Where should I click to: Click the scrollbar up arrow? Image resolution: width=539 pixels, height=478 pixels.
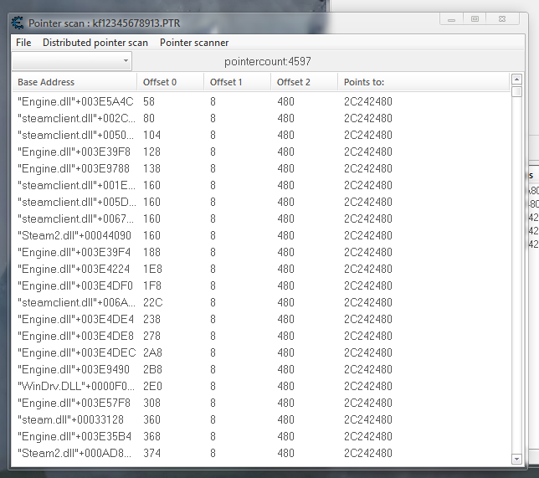(x=516, y=80)
